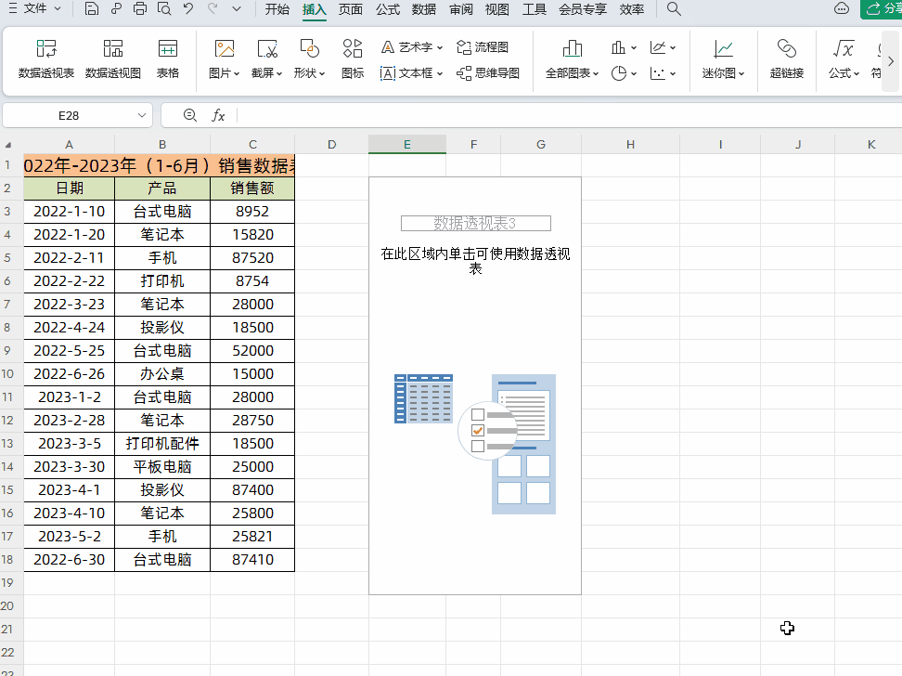Click cell with 打印机配件

click(162, 443)
